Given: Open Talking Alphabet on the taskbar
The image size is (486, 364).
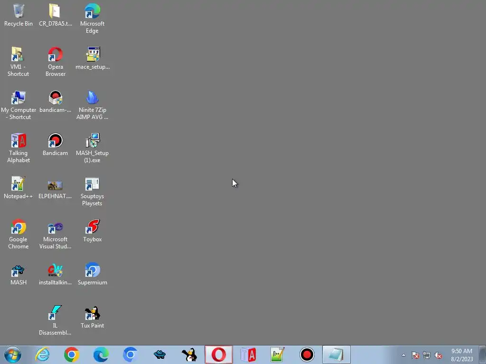Looking at the screenshot, I should pyautogui.click(x=248, y=355).
